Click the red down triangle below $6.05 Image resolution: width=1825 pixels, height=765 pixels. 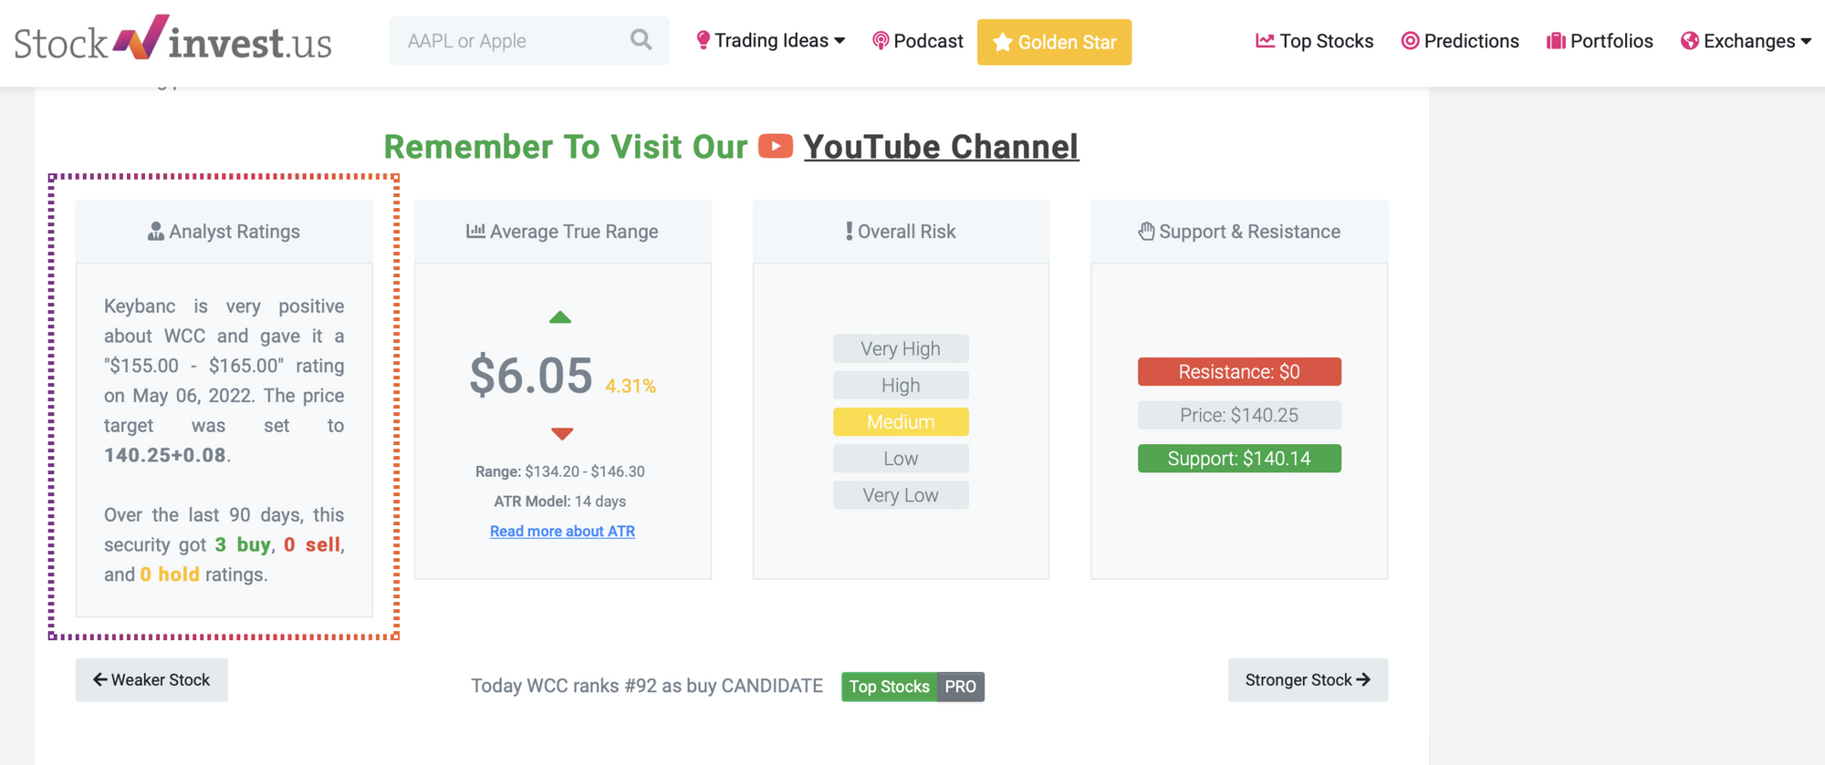click(562, 433)
